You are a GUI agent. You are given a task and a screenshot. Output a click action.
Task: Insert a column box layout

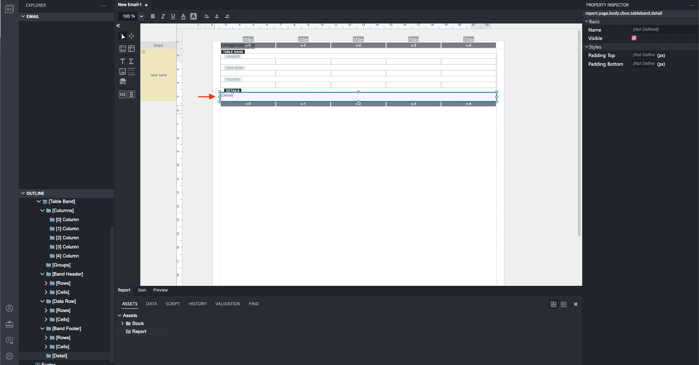coord(123,94)
